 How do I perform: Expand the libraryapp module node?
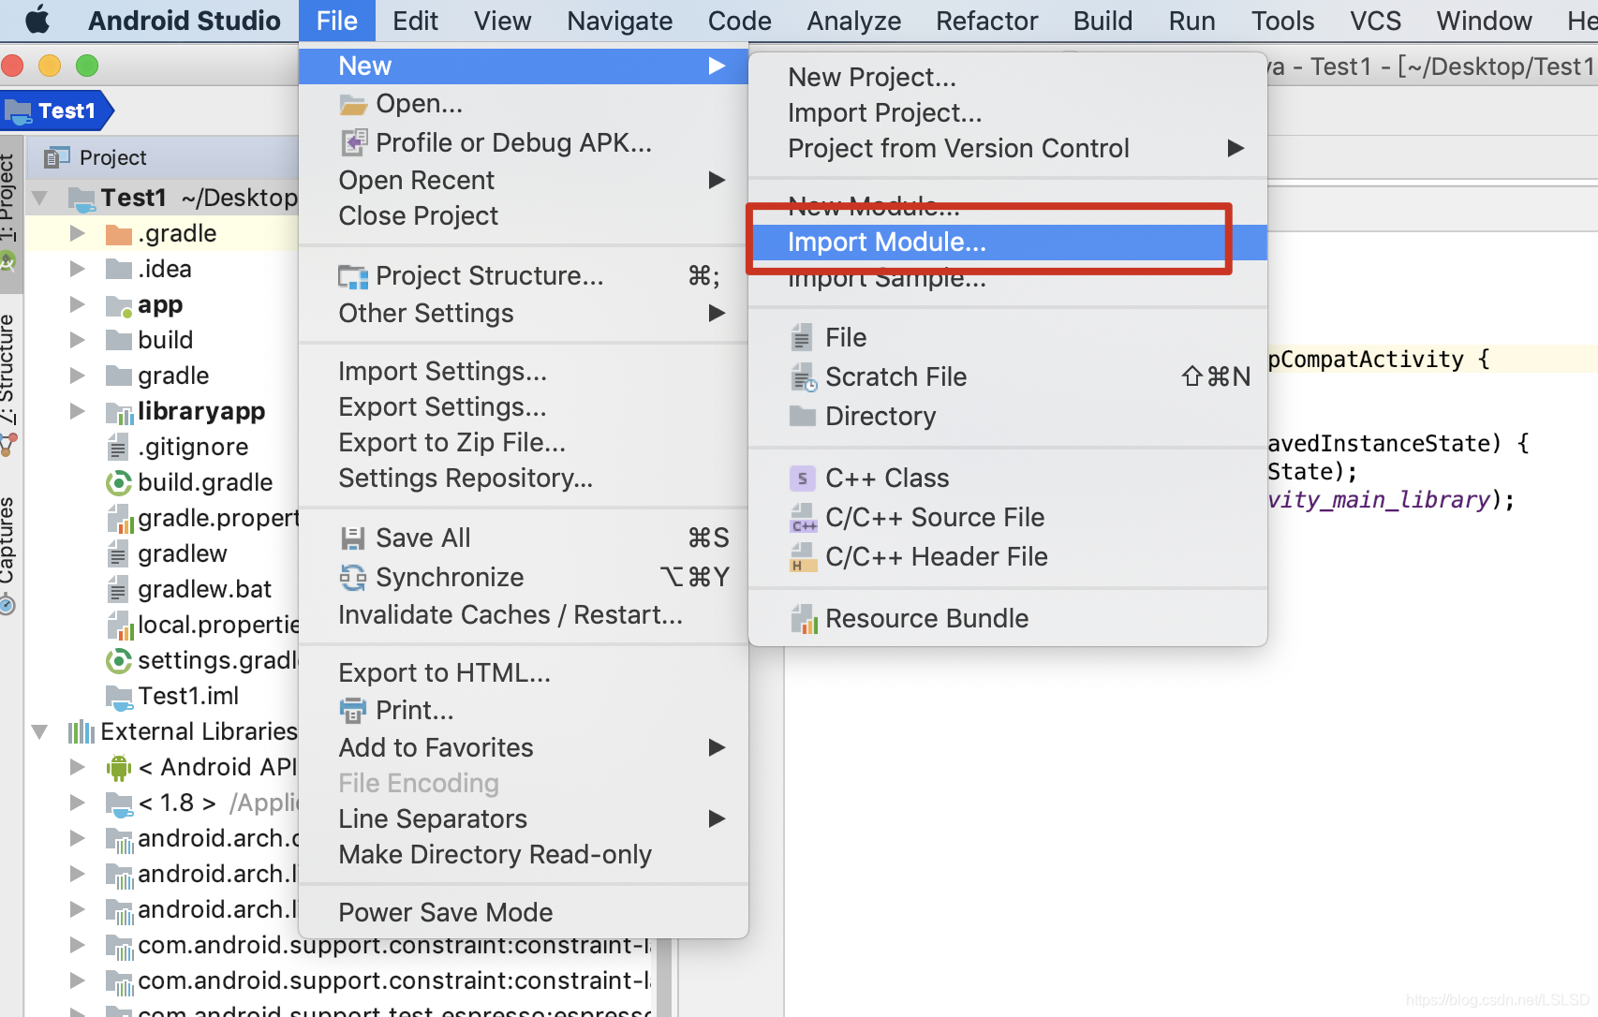pyautogui.click(x=78, y=411)
